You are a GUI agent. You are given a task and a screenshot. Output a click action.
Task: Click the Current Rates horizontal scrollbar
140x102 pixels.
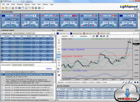click(27, 62)
